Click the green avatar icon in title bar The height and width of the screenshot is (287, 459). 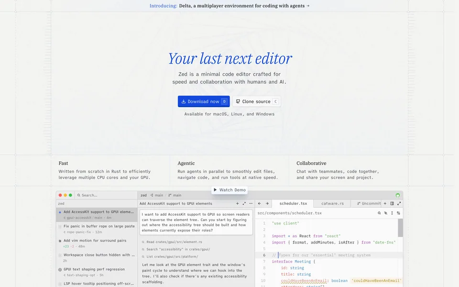point(397,195)
